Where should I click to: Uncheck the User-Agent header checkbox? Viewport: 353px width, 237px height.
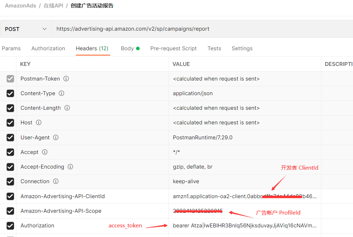coord(10,138)
